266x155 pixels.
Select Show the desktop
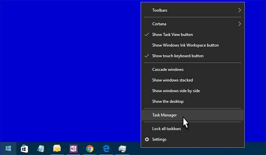point(192,101)
